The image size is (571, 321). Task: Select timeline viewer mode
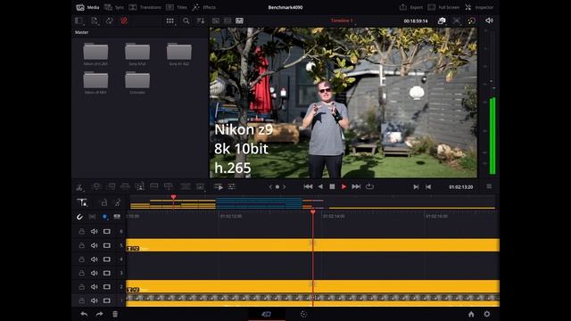pos(239,21)
